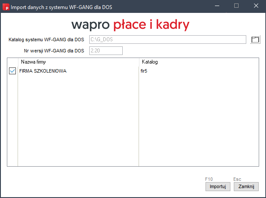
Task: Click the Katalog systemu WF-GANG dla DOS label
Action: 46,40
